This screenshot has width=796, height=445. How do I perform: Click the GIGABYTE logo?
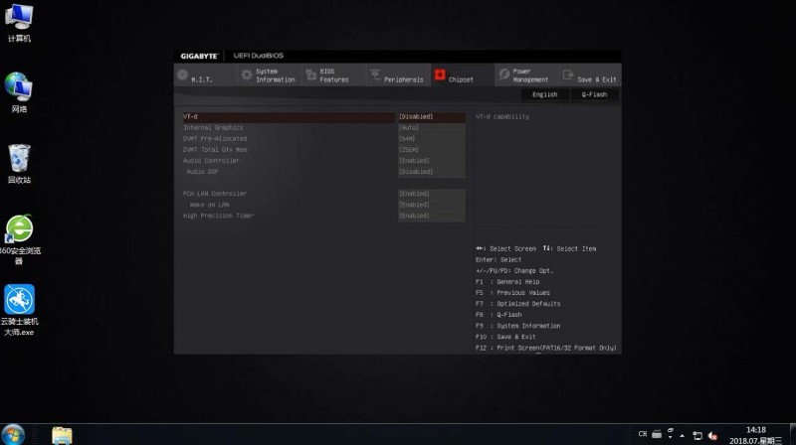tap(199, 57)
